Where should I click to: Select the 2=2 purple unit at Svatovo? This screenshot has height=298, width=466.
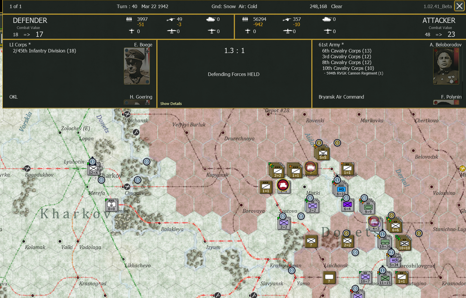tap(284, 223)
